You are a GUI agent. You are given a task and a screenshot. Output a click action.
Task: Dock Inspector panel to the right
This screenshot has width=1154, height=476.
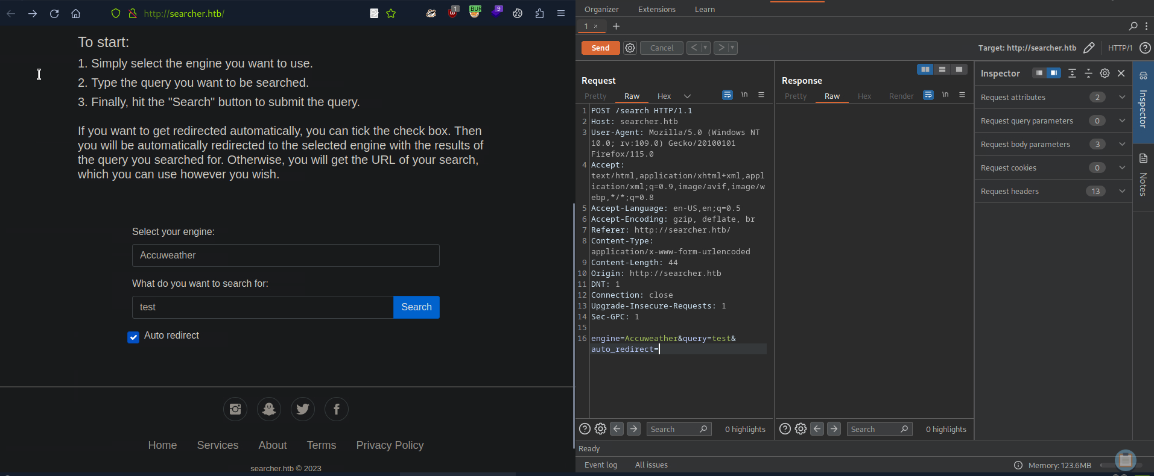(1053, 73)
